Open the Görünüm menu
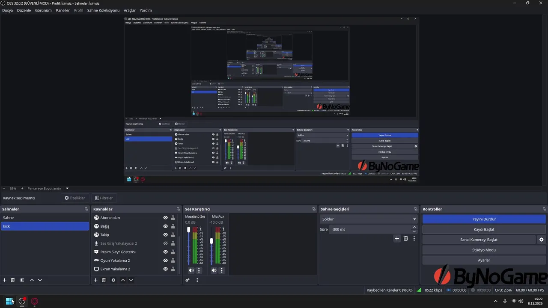This screenshot has width=548, height=308. (x=43, y=10)
